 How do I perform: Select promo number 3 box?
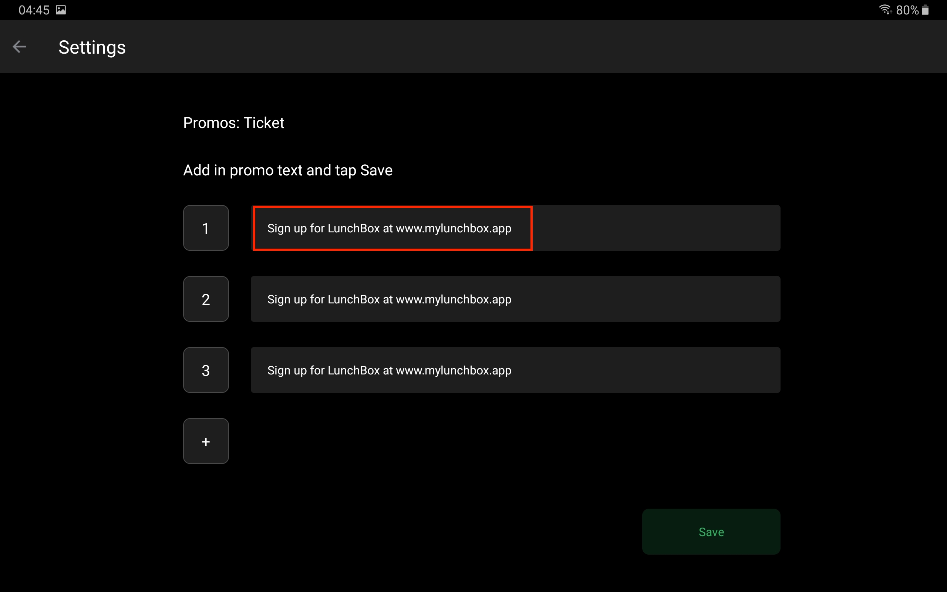[x=206, y=370]
